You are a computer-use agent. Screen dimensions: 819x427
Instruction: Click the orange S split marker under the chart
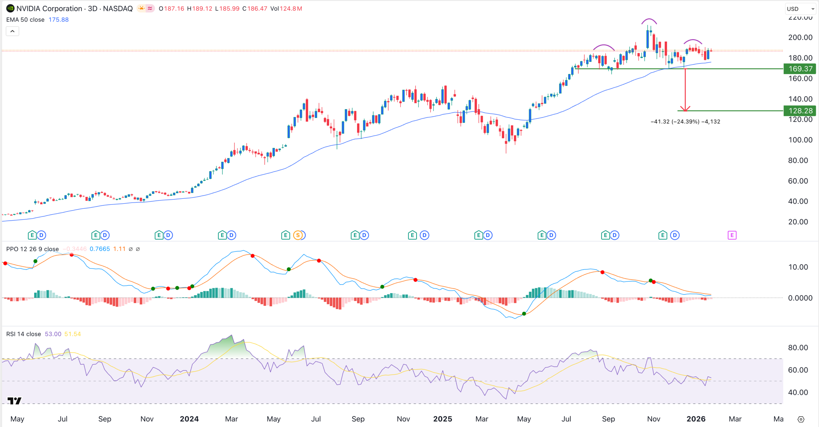click(298, 235)
